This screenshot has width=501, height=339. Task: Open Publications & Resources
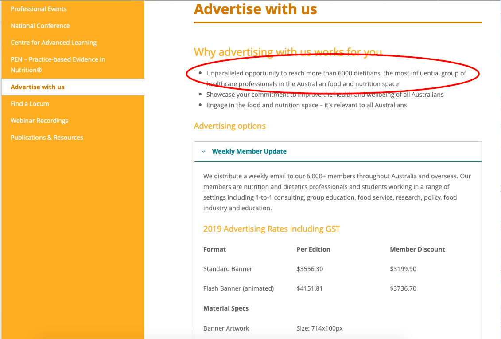(x=47, y=138)
